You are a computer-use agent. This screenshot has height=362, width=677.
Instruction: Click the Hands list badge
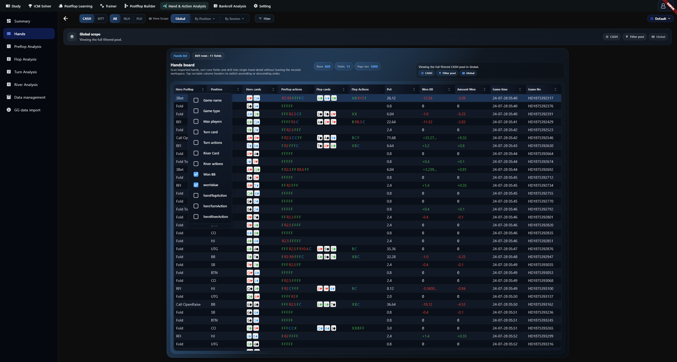pyautogui.click(x=180, y=56)
